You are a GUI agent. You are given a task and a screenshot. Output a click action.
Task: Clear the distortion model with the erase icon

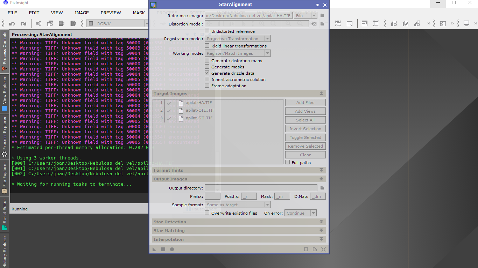314,24
